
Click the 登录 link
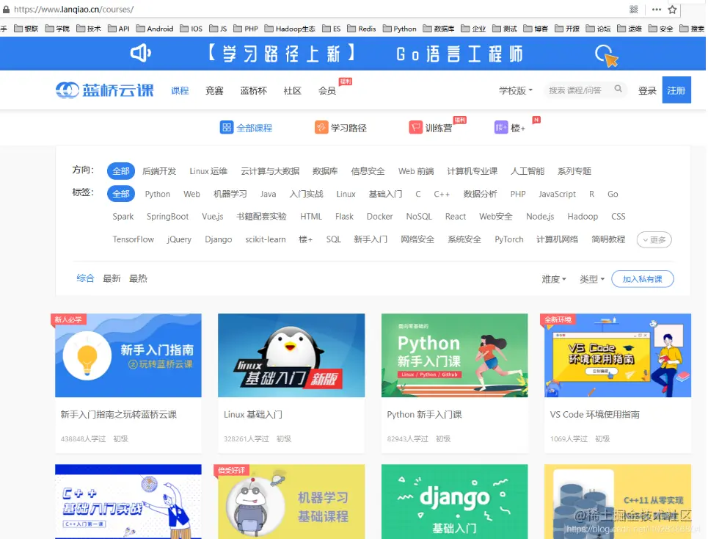(x=646, y=90)
